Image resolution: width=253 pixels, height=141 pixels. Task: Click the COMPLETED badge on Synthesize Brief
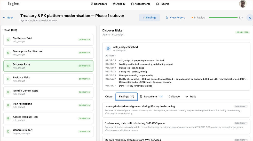pyautogui.click(x=84, y=40)
